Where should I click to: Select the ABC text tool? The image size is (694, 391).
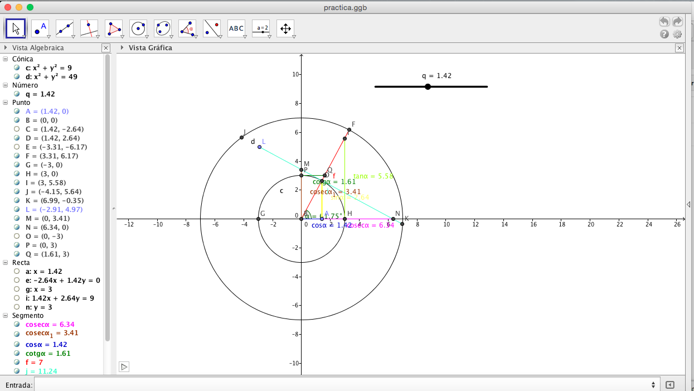[x=236, y=27]
